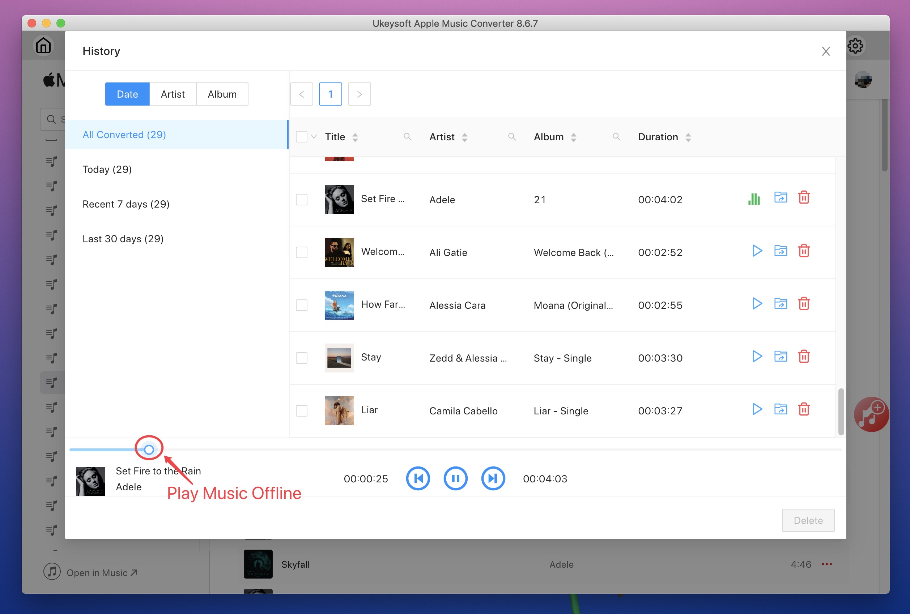This screenshot has width=910, height=614.
Task: Open the home icon in toolbar
Action: (43, 46)
